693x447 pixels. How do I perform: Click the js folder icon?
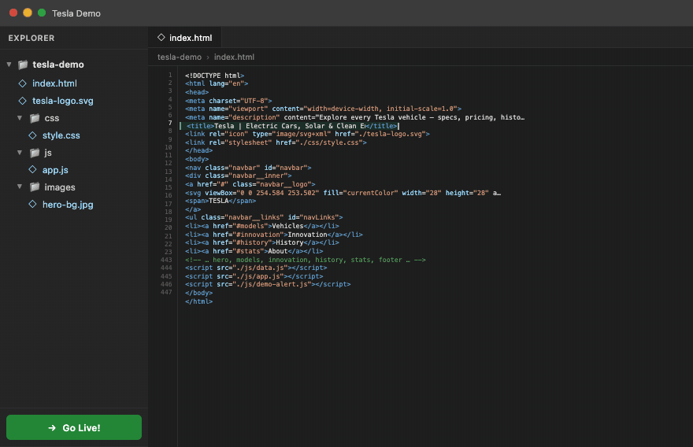(x=35, y=153)
